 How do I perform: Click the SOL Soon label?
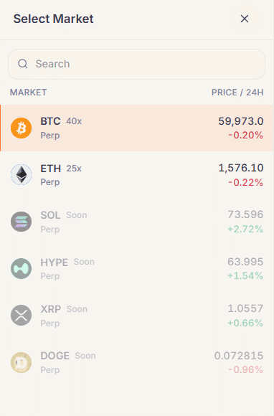point(77,215)
